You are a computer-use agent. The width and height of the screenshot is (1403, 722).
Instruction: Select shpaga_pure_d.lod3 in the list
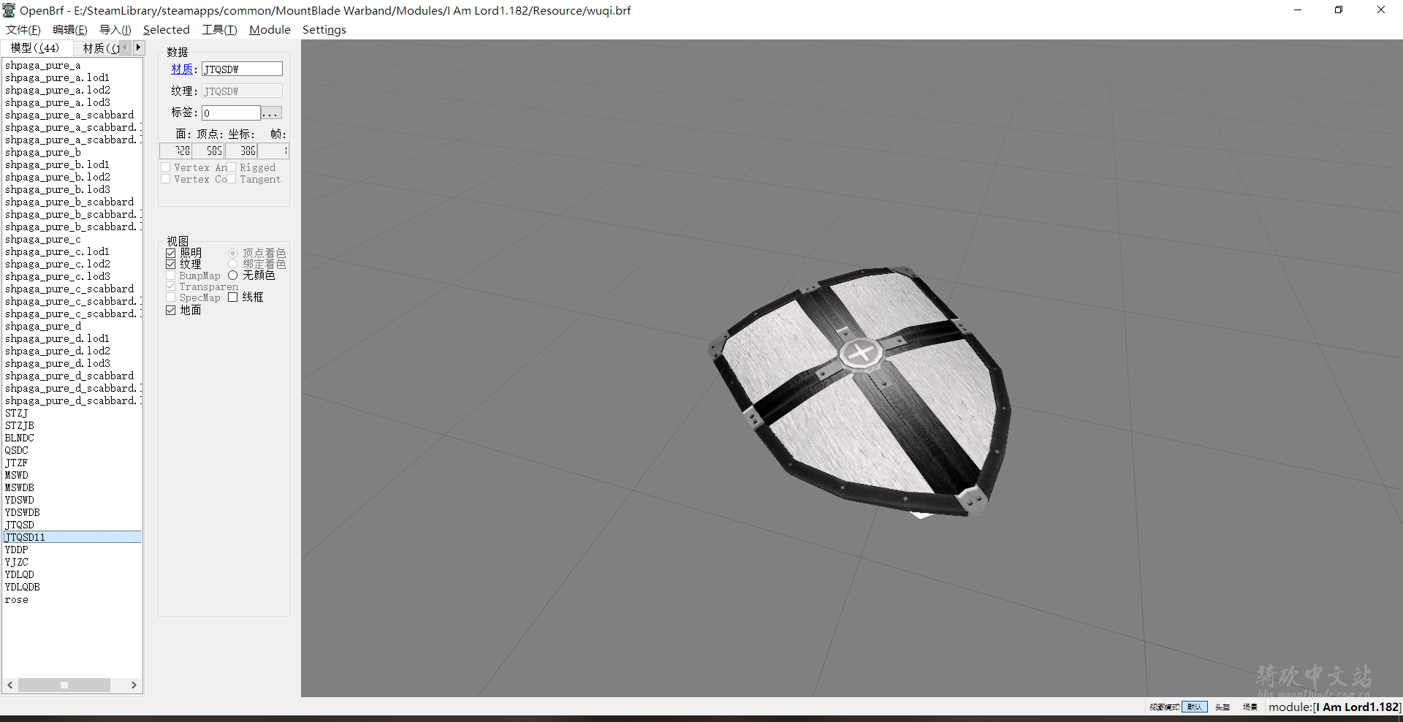coord(57,363)
